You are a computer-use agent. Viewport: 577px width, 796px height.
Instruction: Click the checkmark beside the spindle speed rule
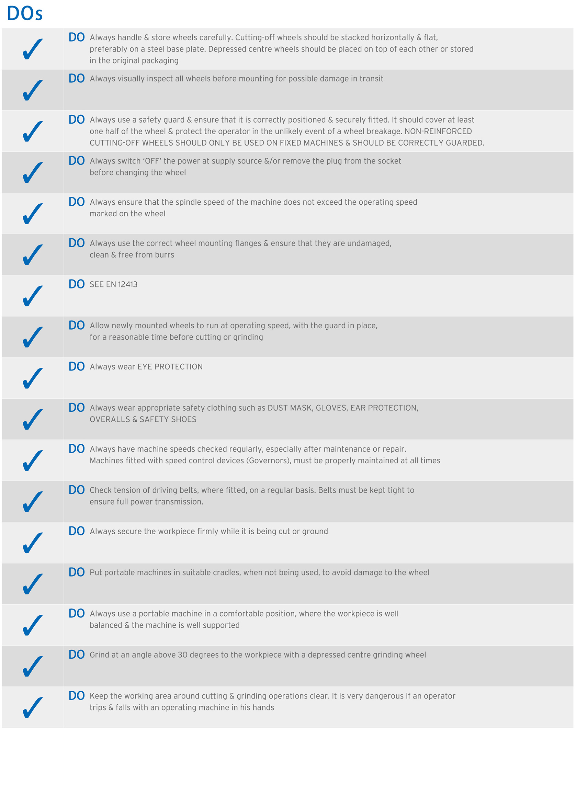tap(33, 214)
